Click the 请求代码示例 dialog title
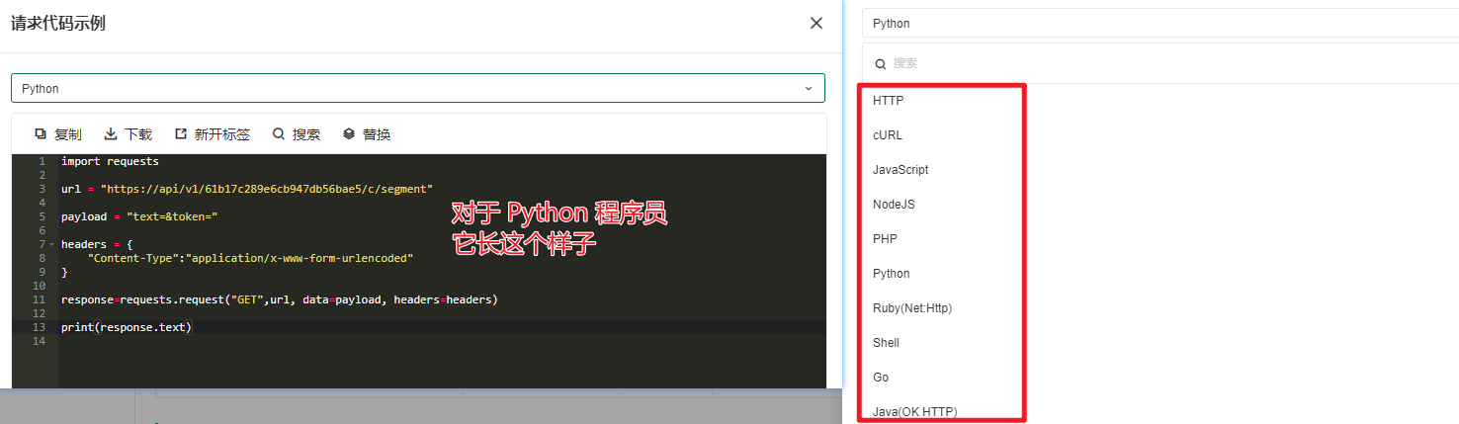This screenshot has height=424, width=1459. pos(58,24)
